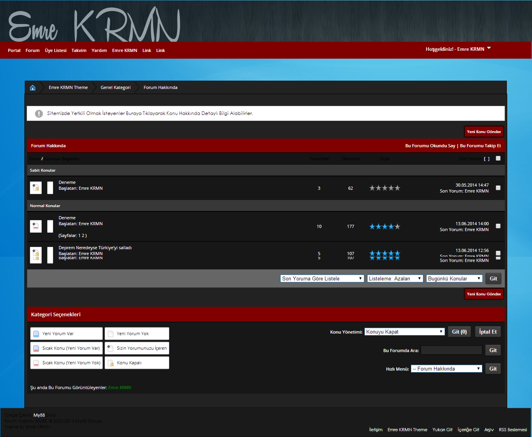Open Portal in the navigation bar
The image size is (532, 437).
pyautogui.click(x=14, y=50)
